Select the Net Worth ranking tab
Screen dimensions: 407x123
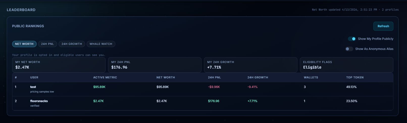24,44
